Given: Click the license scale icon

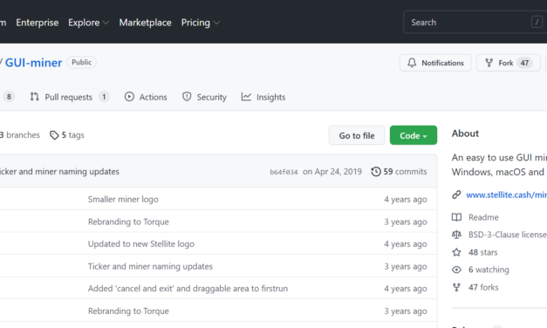Looking at the screenshot, I should click(456, 235).
